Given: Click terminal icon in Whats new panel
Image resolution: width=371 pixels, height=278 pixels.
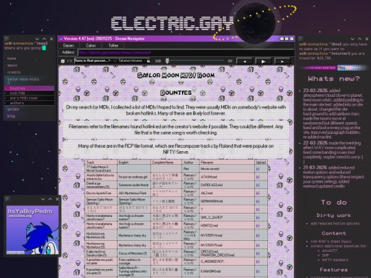Looking at the screenshot, I should pos(300,38).
